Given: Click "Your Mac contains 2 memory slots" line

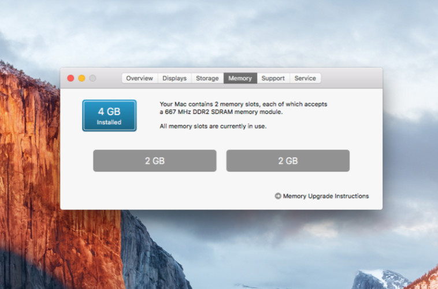Looking at the screenshot, I should click(243, 104).
